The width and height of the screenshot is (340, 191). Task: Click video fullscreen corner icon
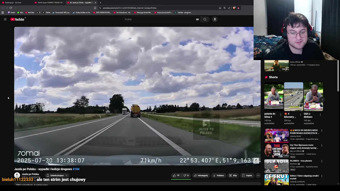pyautogui.click(x=256, y=160)
